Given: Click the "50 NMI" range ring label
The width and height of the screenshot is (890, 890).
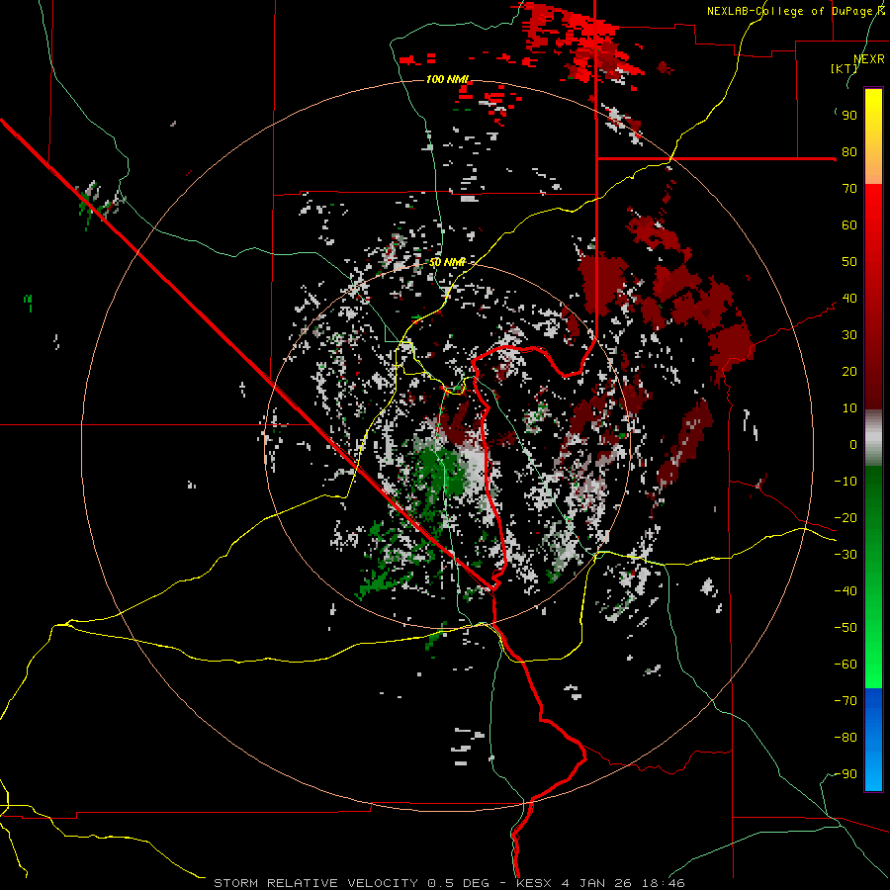Looking at the screenshot, I should 447,262.
